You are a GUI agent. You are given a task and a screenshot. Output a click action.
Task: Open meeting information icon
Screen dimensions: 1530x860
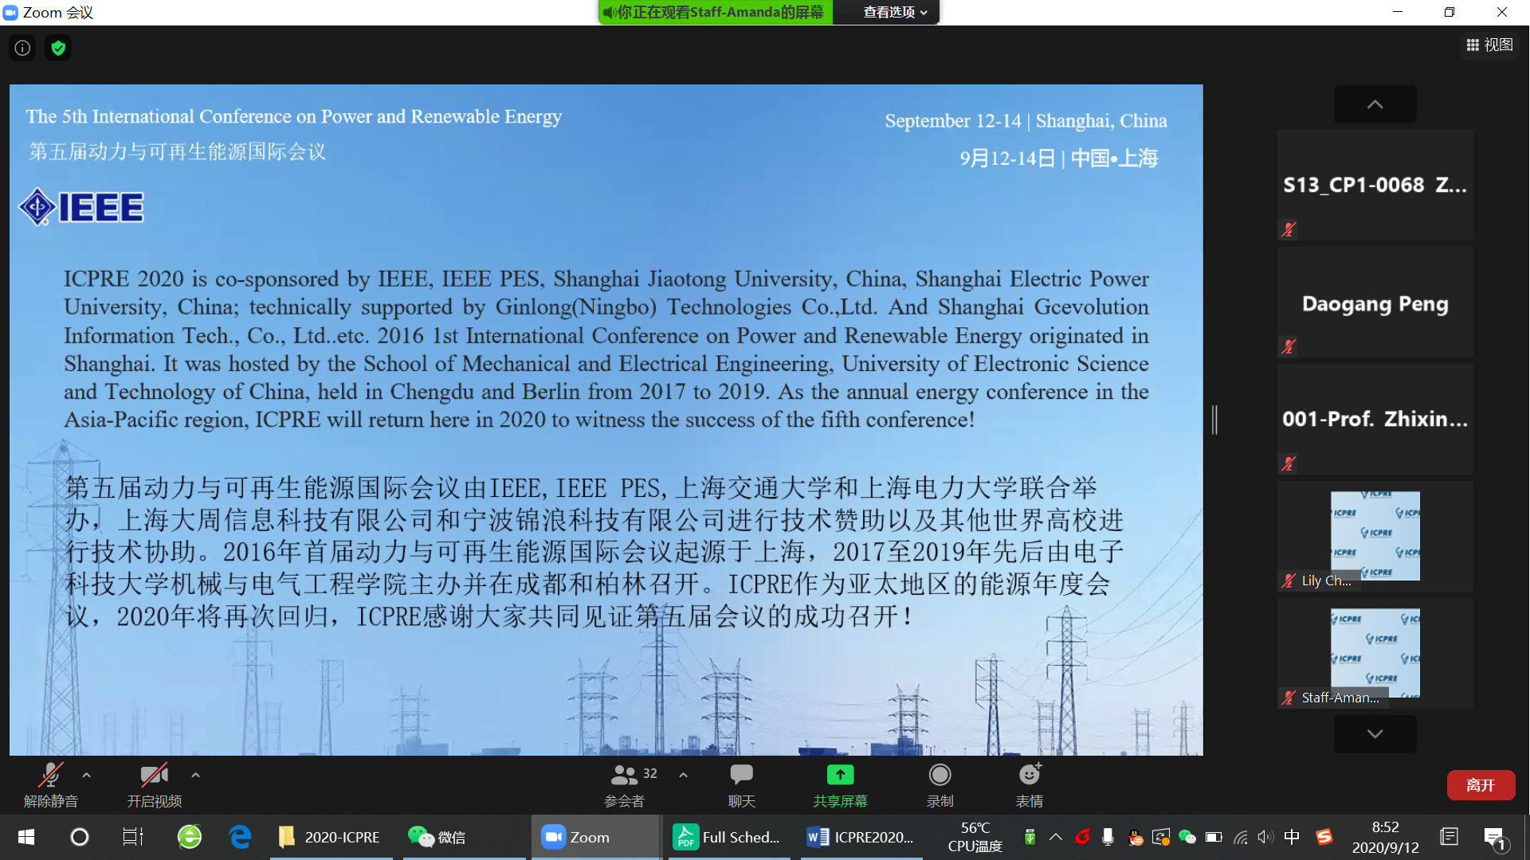tap(22, 48)
